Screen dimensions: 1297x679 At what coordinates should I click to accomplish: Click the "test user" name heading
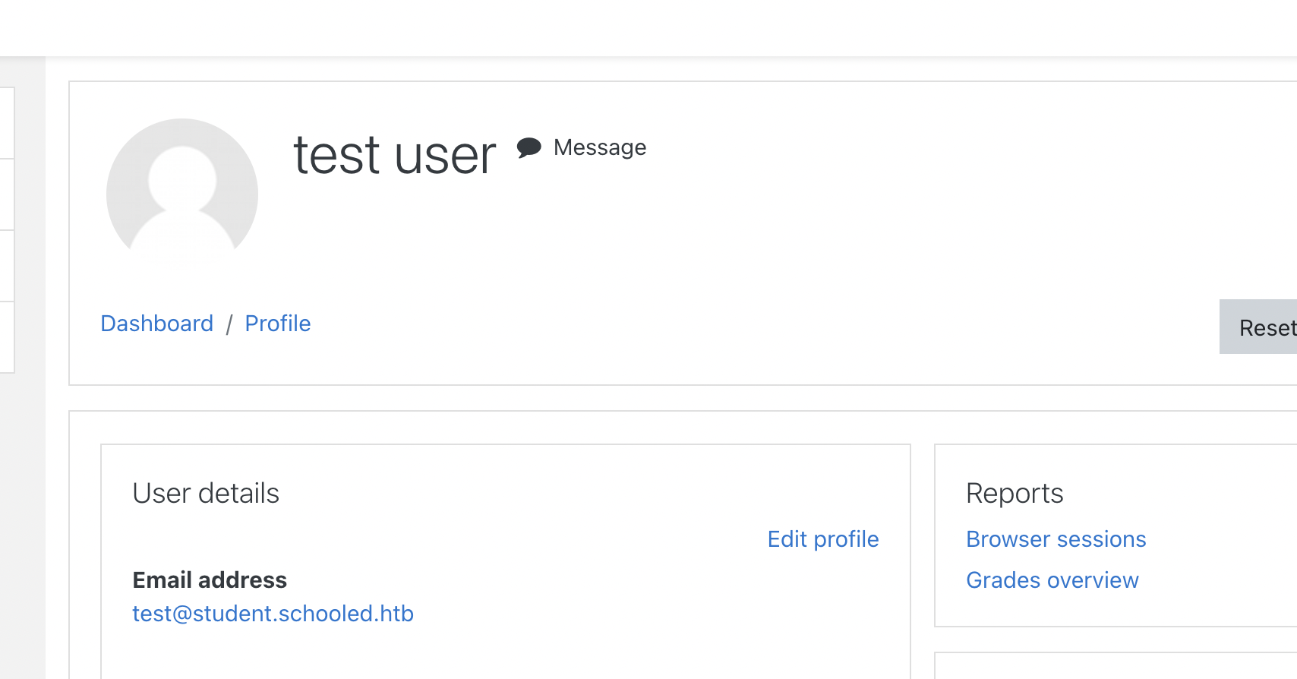click(394, 155)
